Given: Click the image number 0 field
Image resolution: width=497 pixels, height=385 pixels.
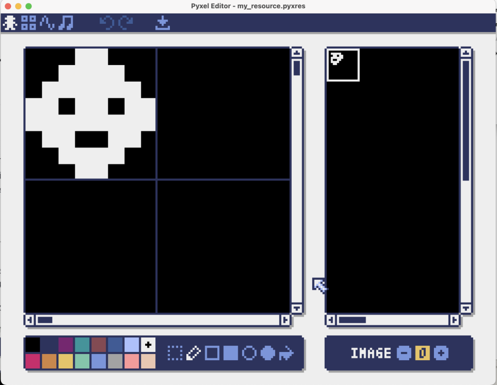Looking at the screenshot, I should [423, 353].
